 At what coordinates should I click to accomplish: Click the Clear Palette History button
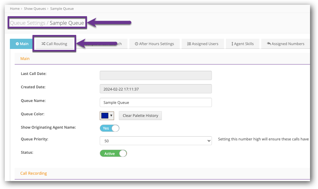pos(140,115)
